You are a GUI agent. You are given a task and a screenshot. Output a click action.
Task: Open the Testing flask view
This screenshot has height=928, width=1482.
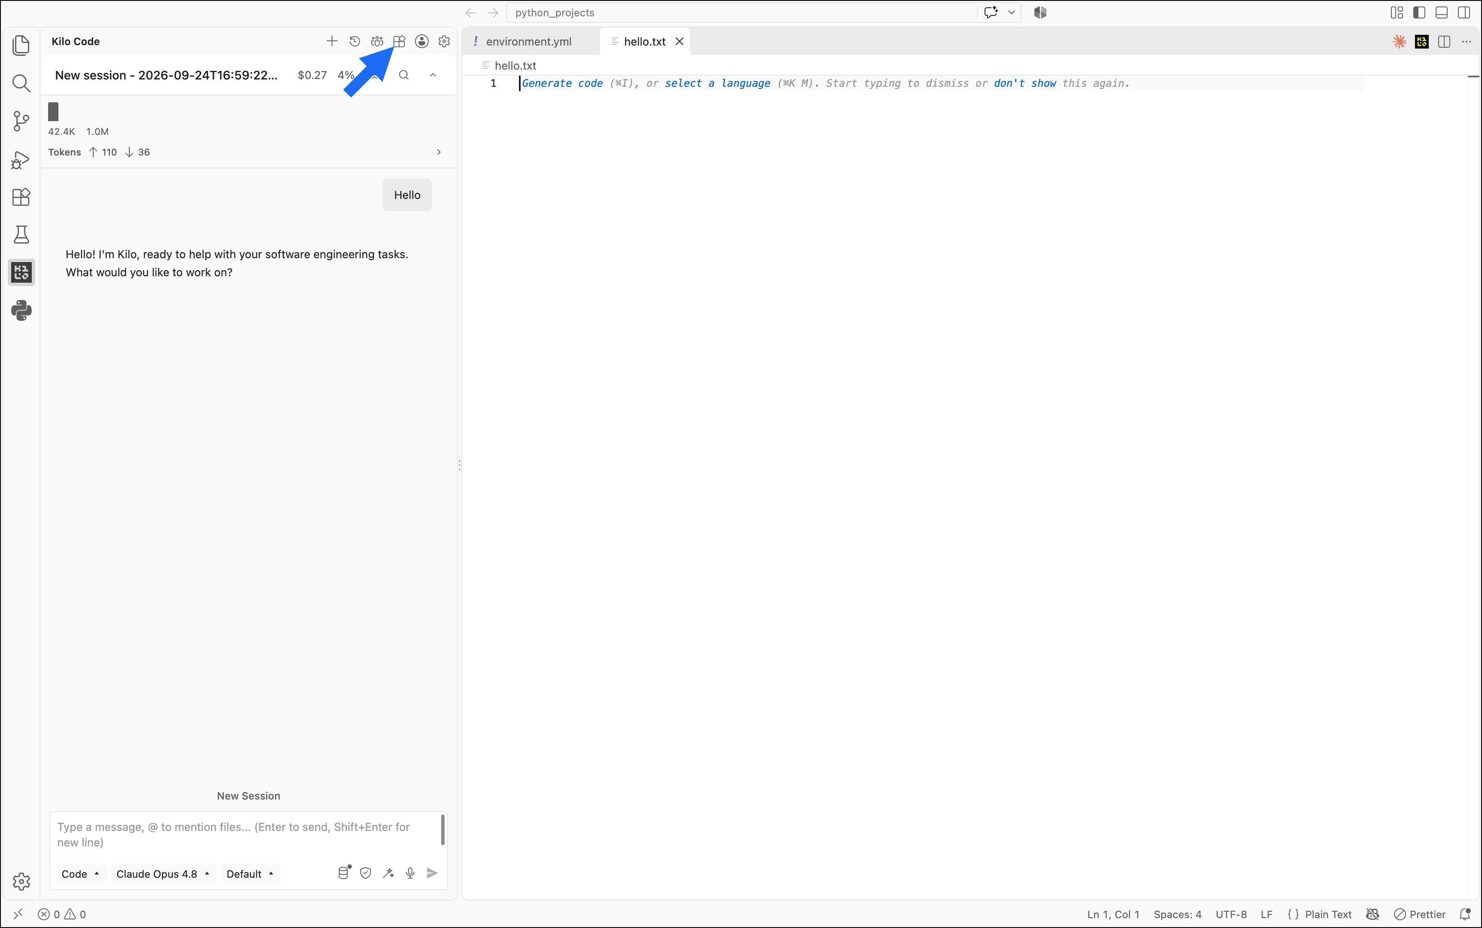click(x=21, y=235)
